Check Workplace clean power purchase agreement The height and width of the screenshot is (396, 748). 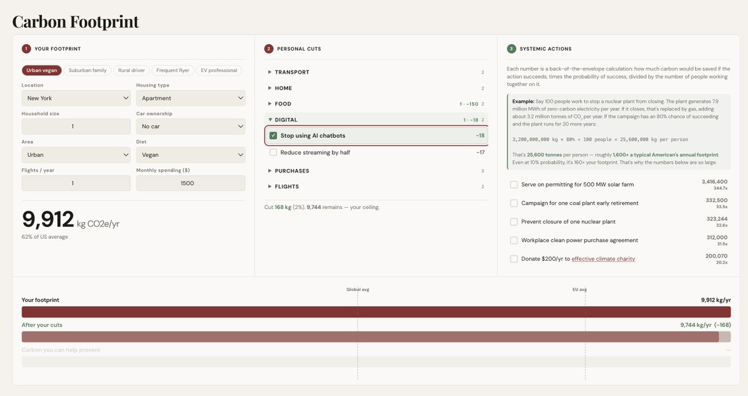tap(514, 240)
